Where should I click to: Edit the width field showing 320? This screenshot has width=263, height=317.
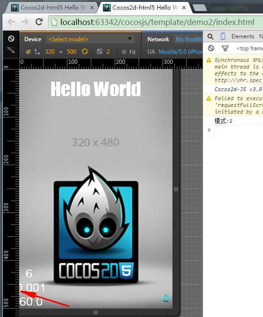[x=50, y=51]
